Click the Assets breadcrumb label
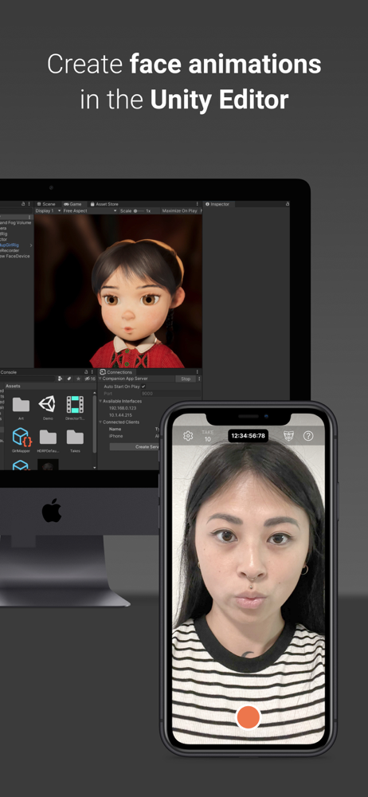Image resolution: width=368 pixels, height=797 pixels. 13,387
